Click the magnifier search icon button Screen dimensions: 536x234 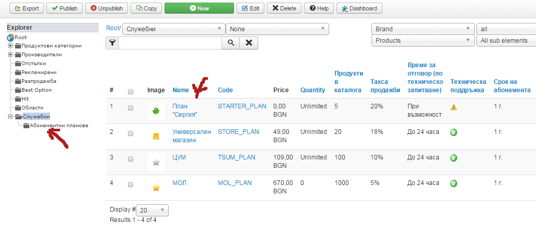(x=230, y=43)
